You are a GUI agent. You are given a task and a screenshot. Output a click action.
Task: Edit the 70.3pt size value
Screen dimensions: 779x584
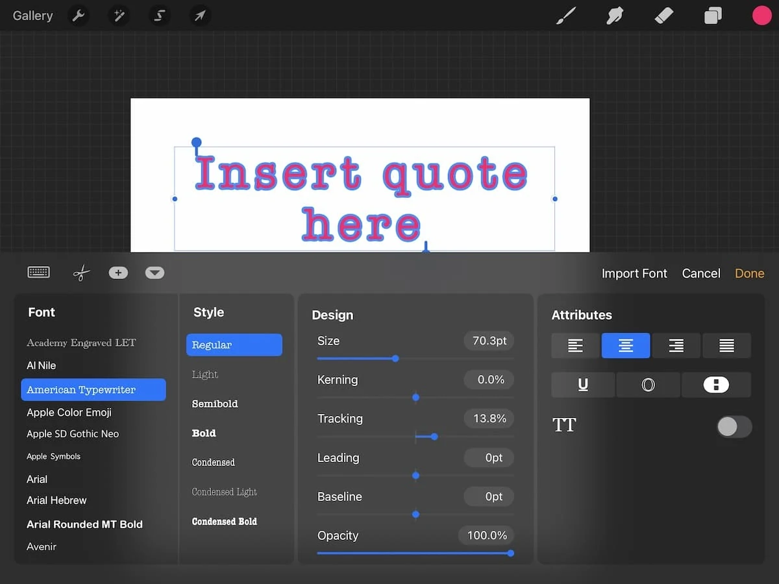click(489, 341)
